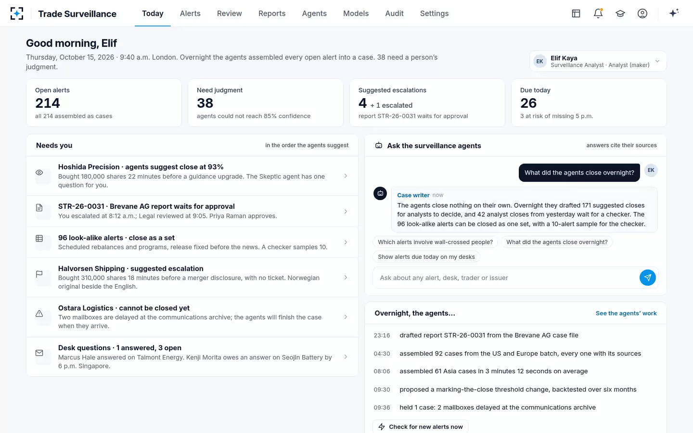Select the 'Open alerts' 214 card

(104, 103)
